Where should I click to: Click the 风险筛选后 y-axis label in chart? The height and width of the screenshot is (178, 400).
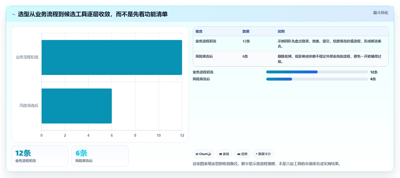click(29, 105)
